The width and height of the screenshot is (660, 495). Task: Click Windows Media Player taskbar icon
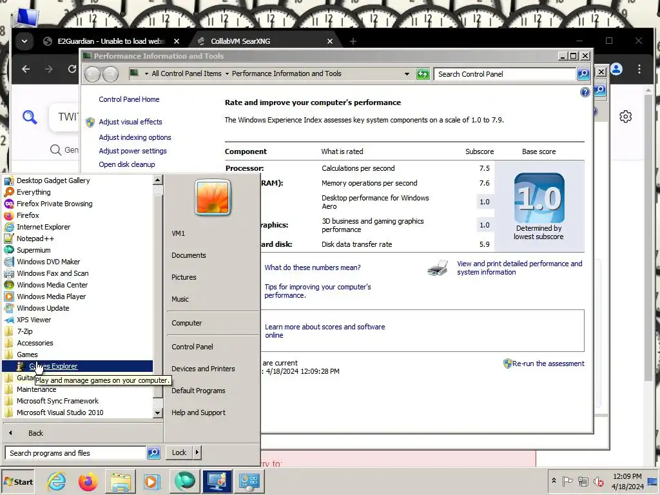tap(152, 481)
